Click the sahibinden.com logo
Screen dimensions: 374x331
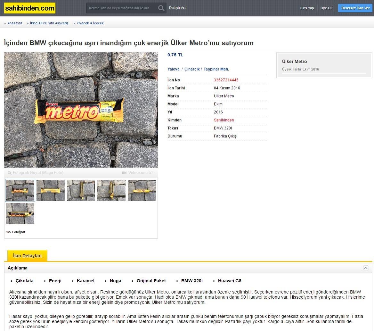coord(30,8)
